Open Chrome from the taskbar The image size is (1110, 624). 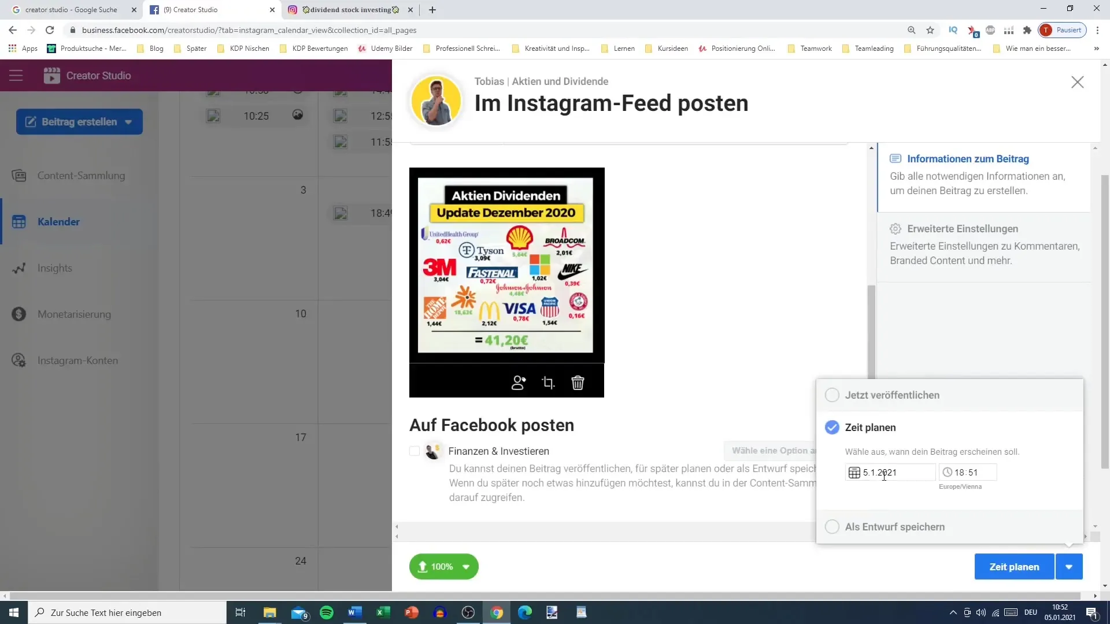(x=497, y=612)
